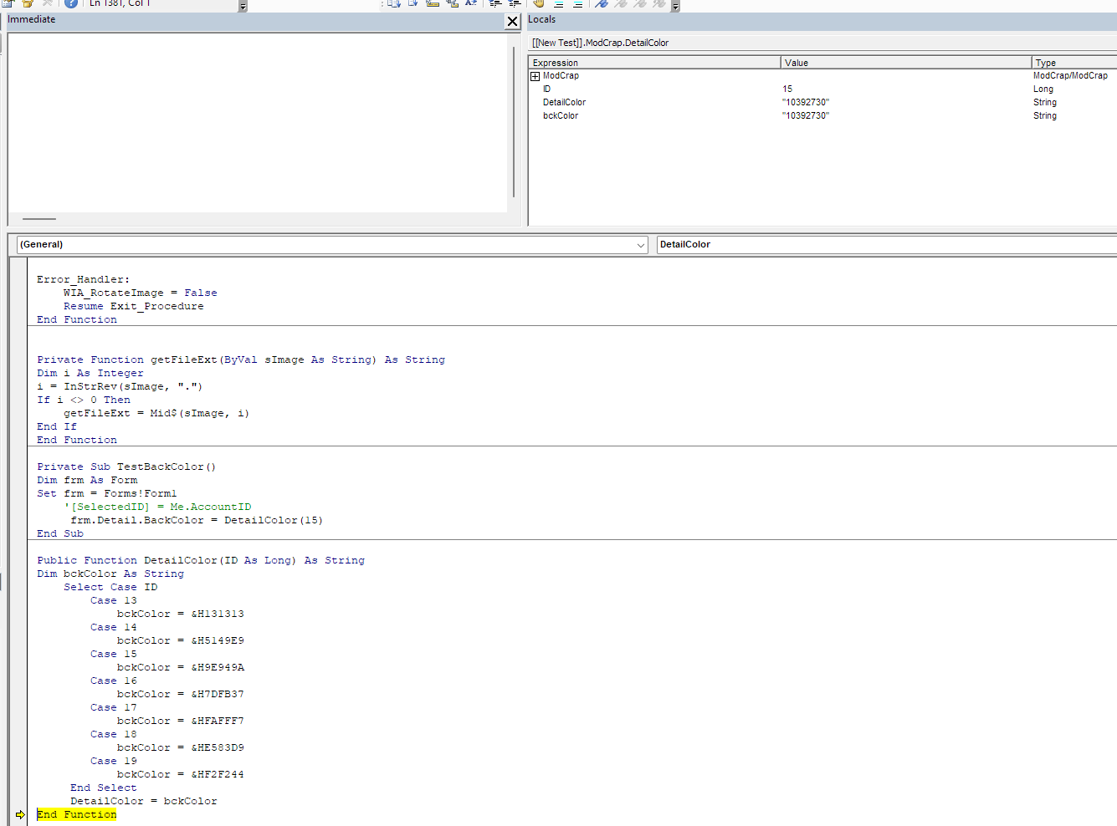
Task: Click the Resume Exit_Procedure line
Action: coord(134,307)
